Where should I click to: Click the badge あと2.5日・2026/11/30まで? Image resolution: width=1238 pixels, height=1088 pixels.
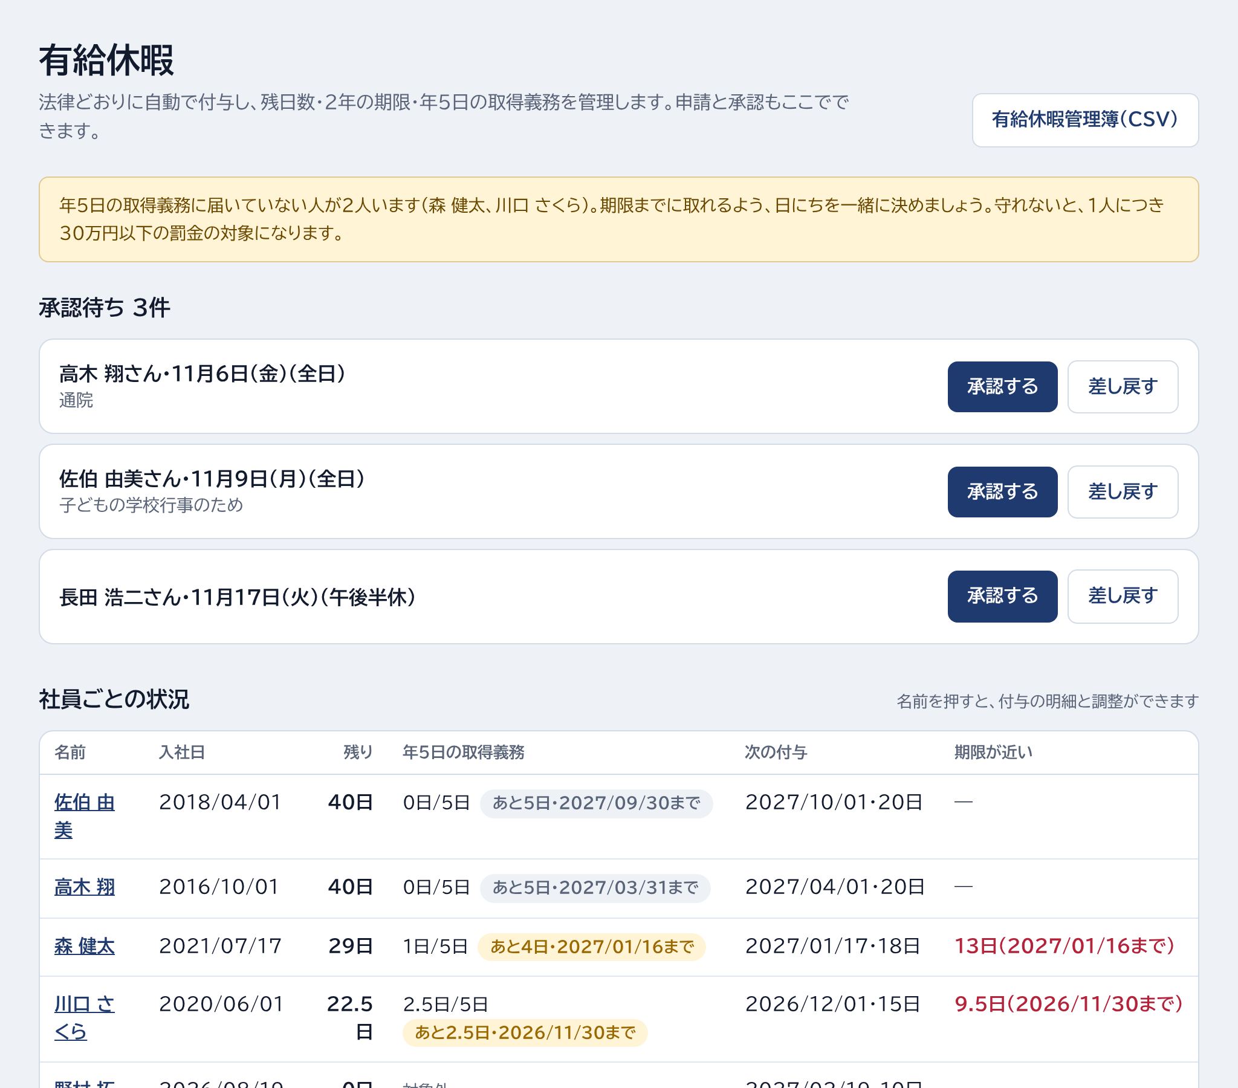pyautogui.click(x=525, y=1032)
